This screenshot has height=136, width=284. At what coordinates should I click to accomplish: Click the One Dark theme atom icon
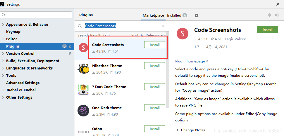83,111
